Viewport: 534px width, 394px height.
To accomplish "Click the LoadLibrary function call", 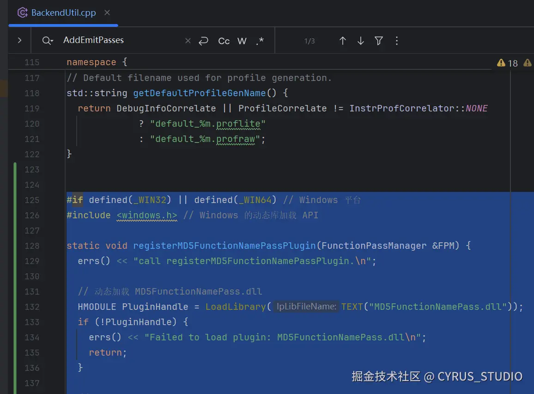I will click(x=236, y=307).
